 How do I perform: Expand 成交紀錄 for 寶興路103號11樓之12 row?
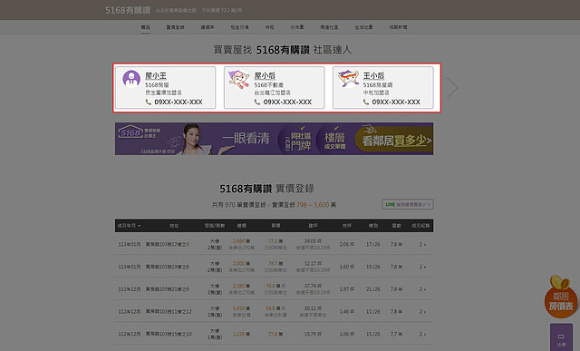point(422,312)
